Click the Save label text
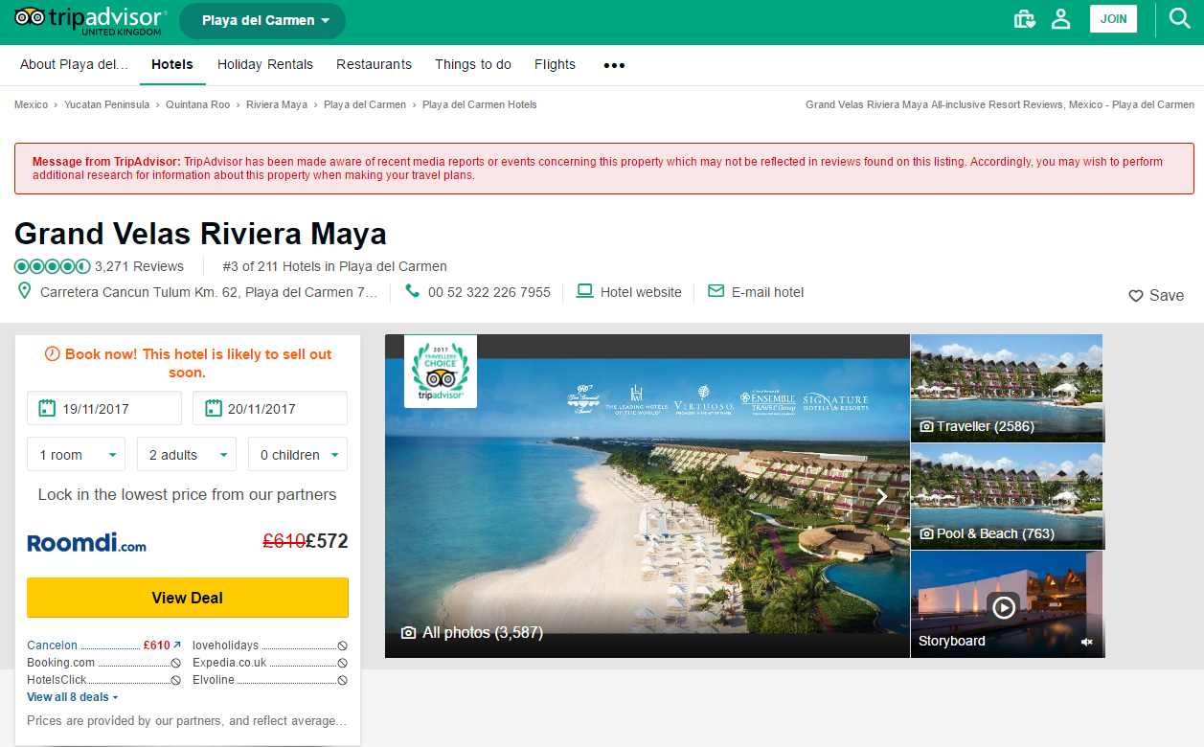Screen dimensions: 1204x747 point(1167,296)
